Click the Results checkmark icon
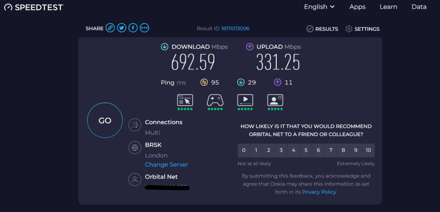 [x=310, y=29]
